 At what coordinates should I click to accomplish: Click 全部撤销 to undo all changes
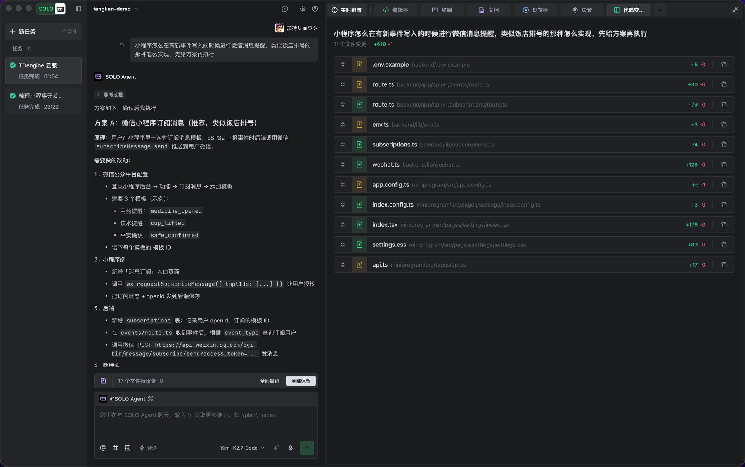270,381
